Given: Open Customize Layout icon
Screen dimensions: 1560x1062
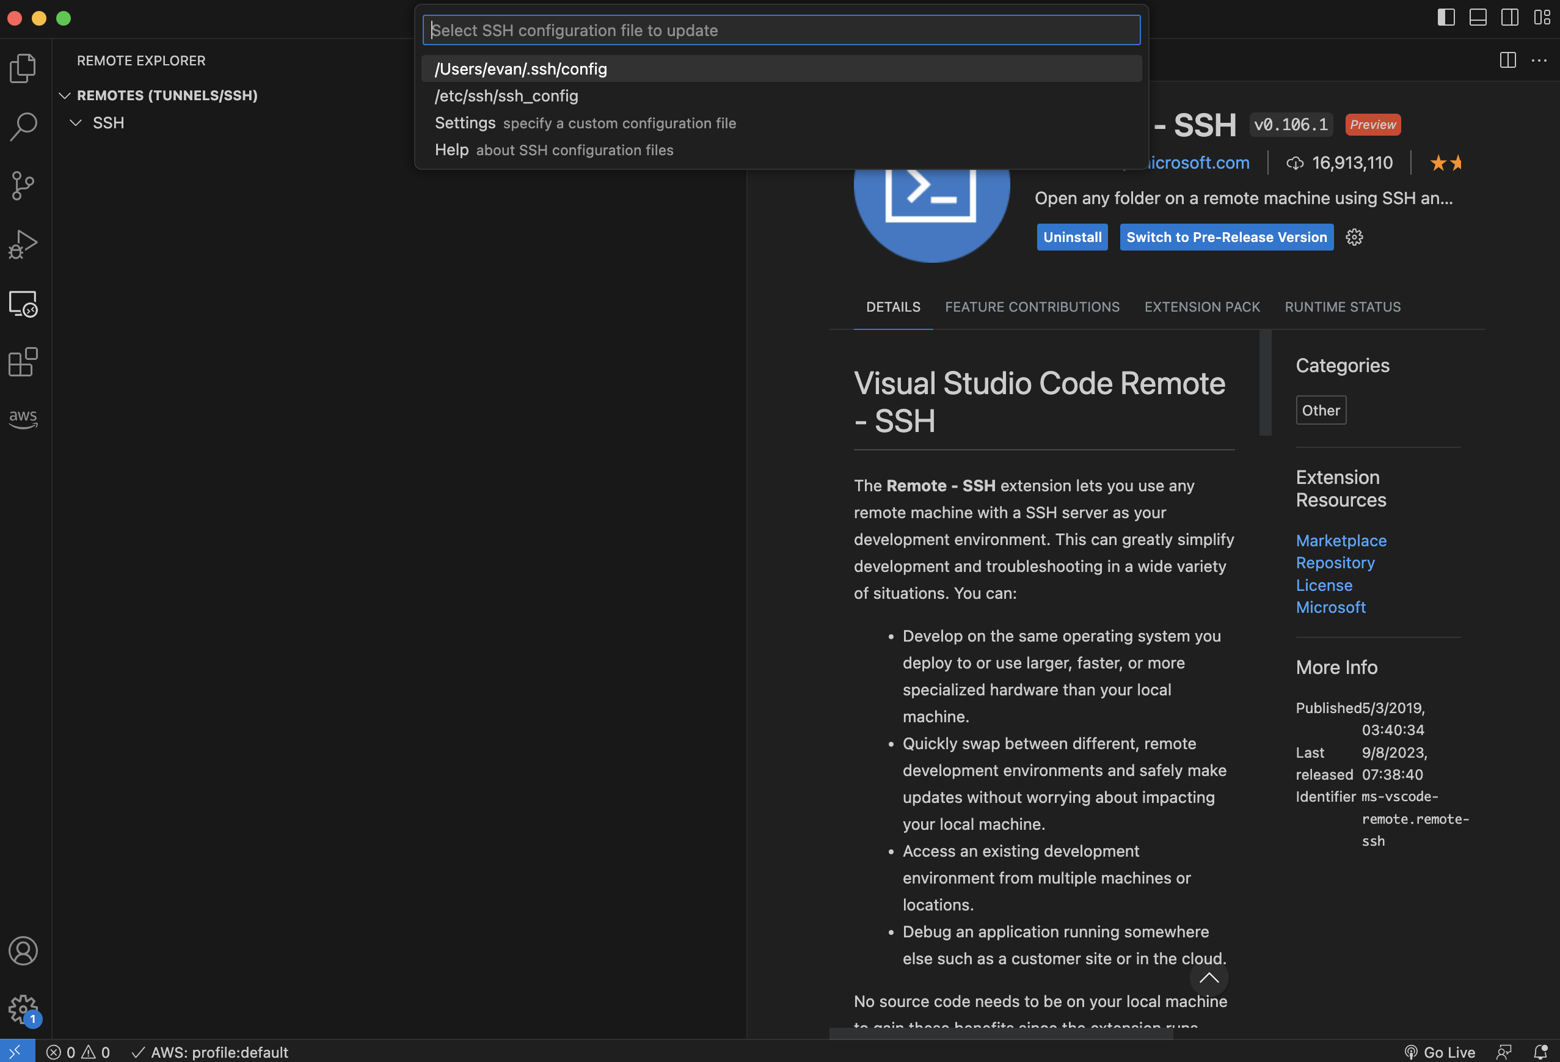Looking at the screenshot, I should (1542, 18).
